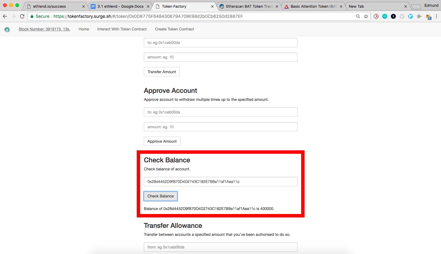The width and height of the screenshot is (441, 254).
Task: Click the Edmund profile button
Action: point(431,5)
